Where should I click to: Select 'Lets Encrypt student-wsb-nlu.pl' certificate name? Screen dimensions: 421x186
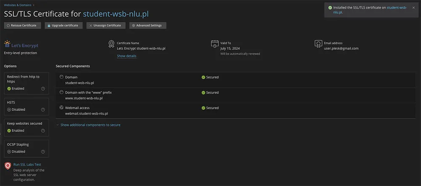(141, 49)
